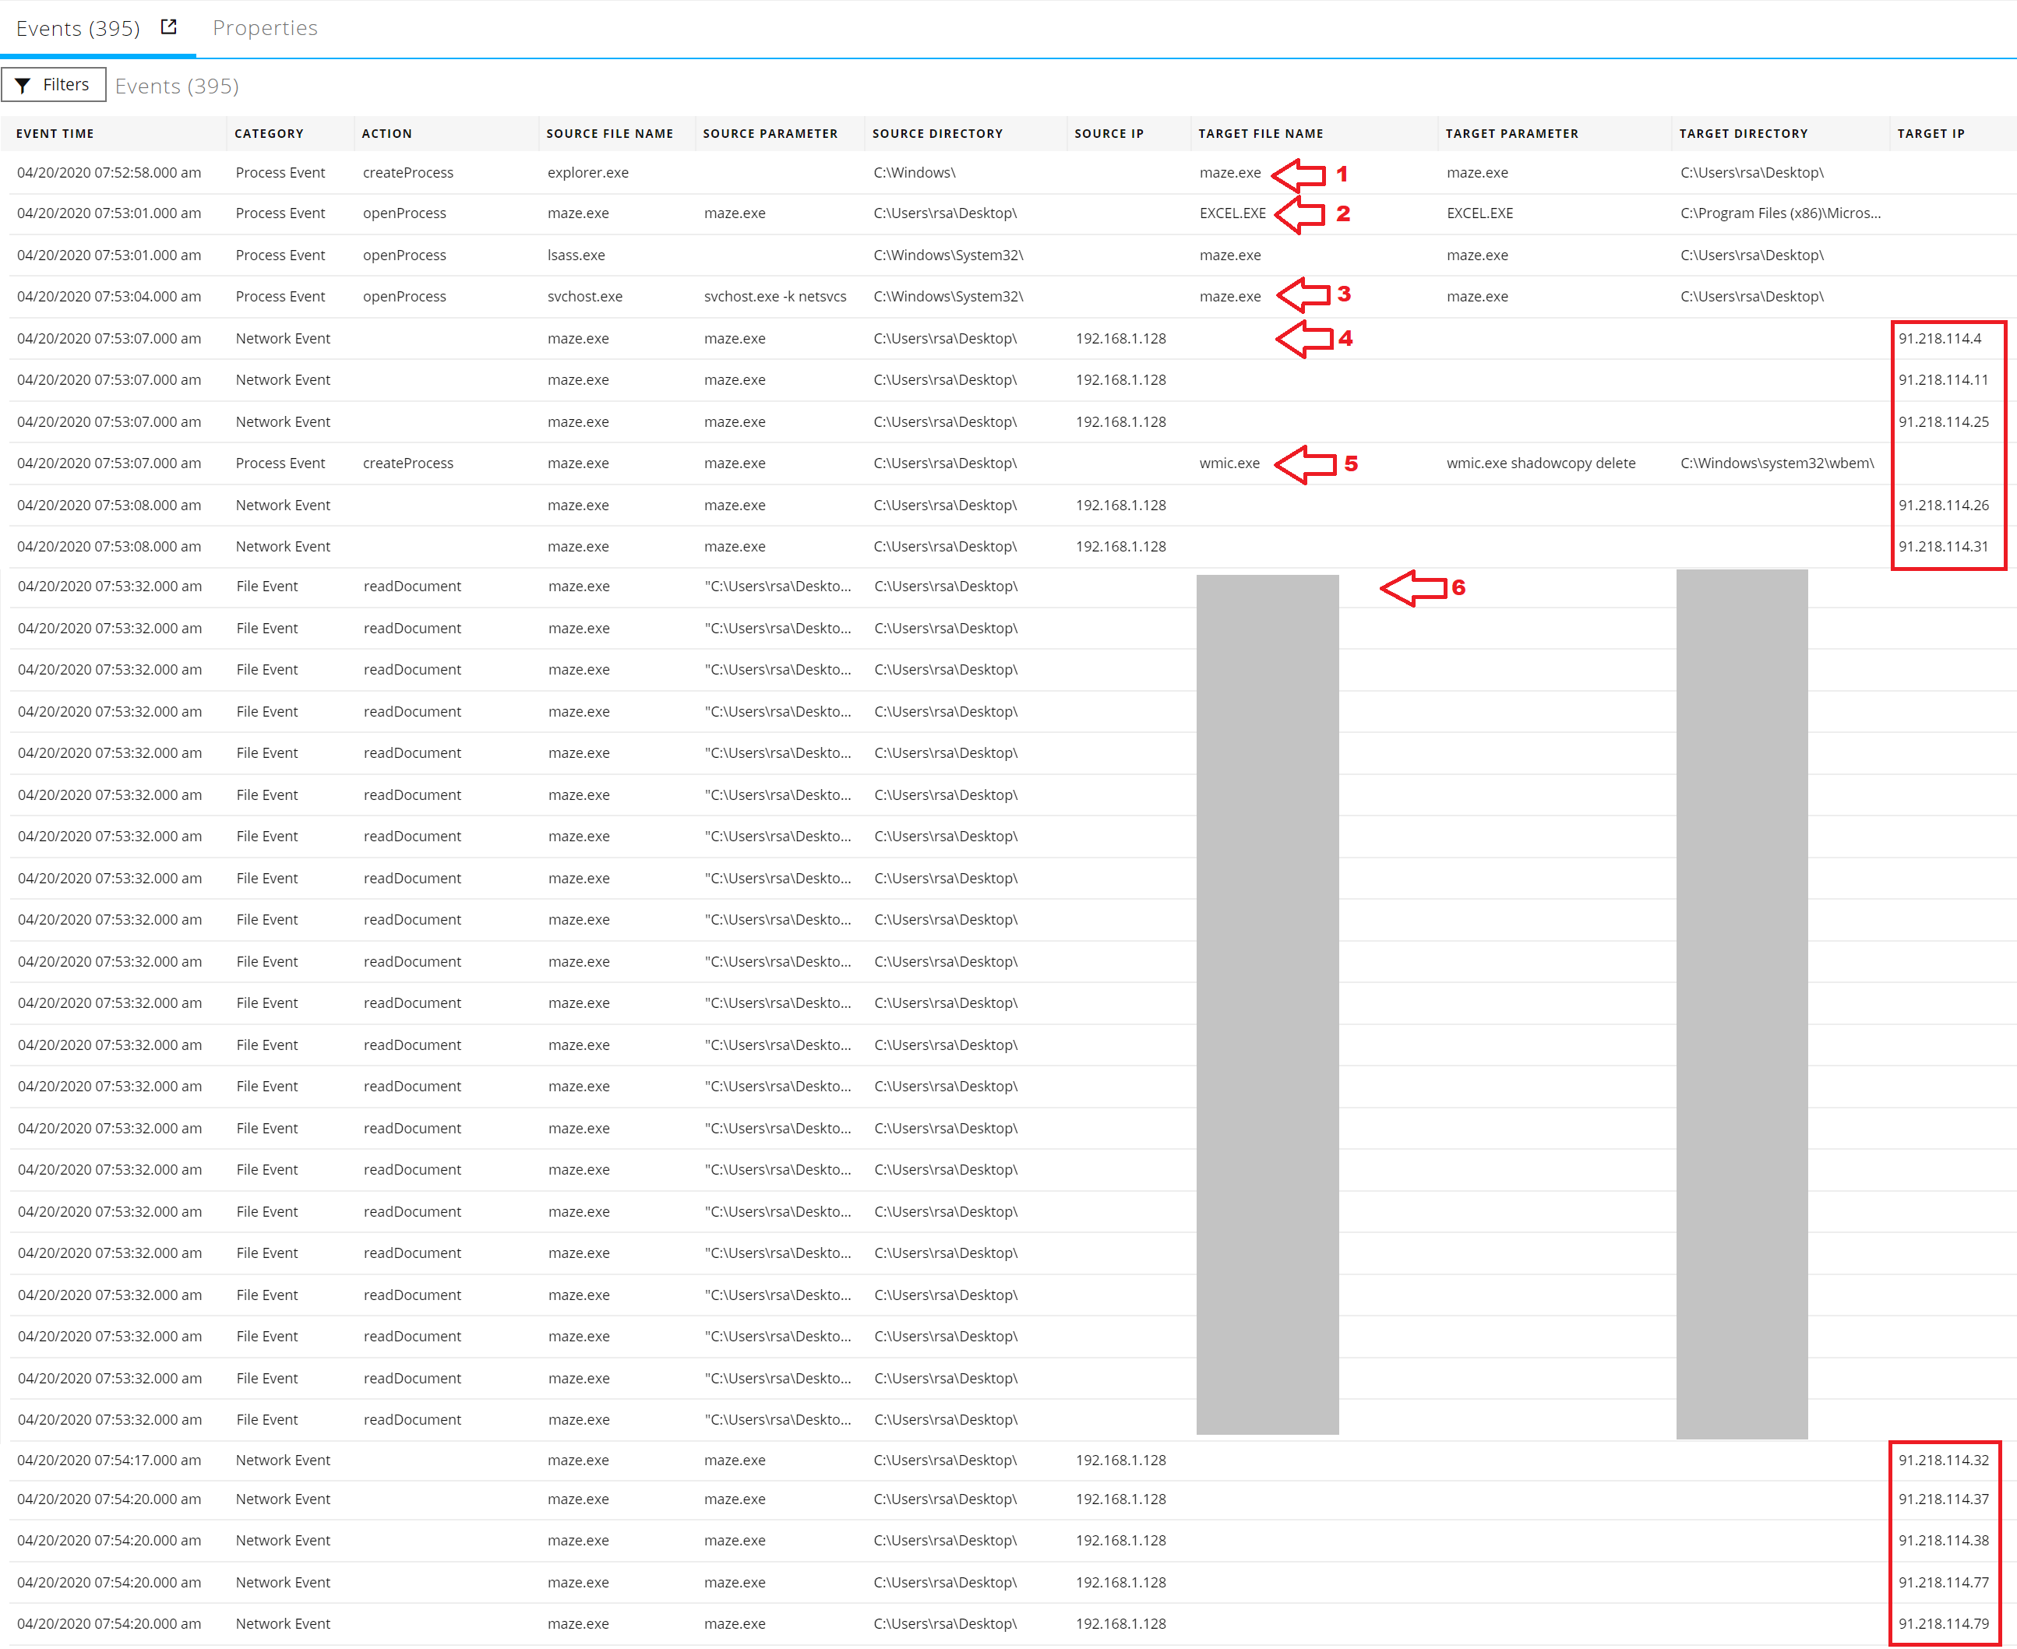Click SOURCE FILE NAME column header

609,134
